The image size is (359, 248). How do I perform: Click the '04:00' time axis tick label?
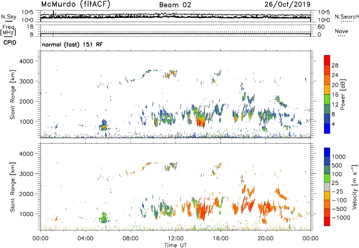coord(85,239)
